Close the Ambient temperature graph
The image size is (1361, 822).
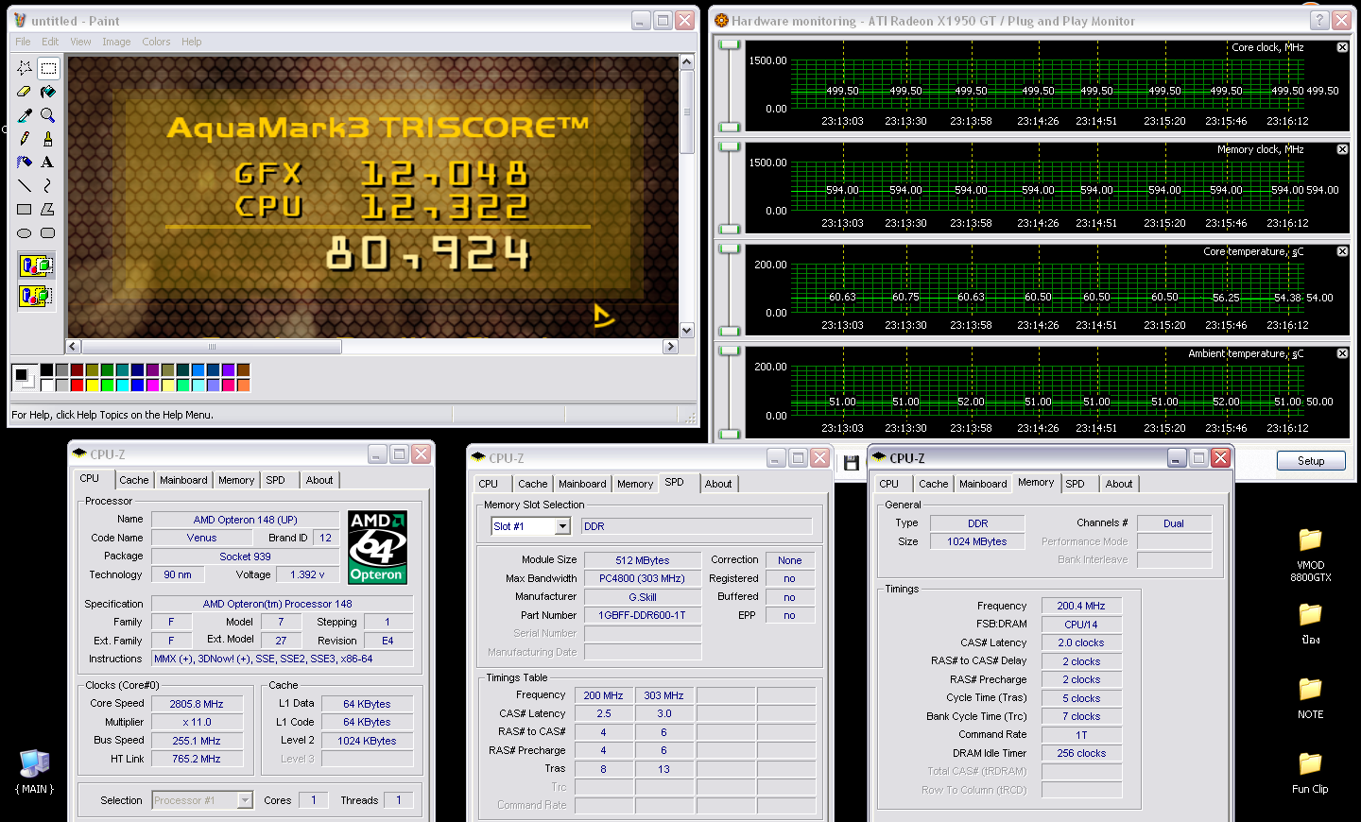coord(1342,353)
